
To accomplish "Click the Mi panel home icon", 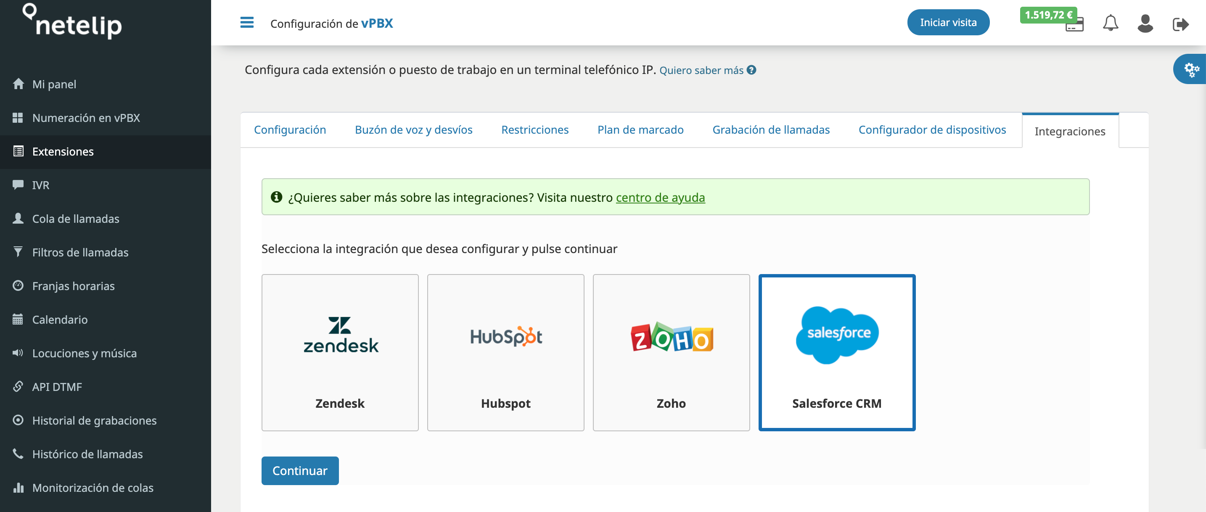I will pos(18,84).
